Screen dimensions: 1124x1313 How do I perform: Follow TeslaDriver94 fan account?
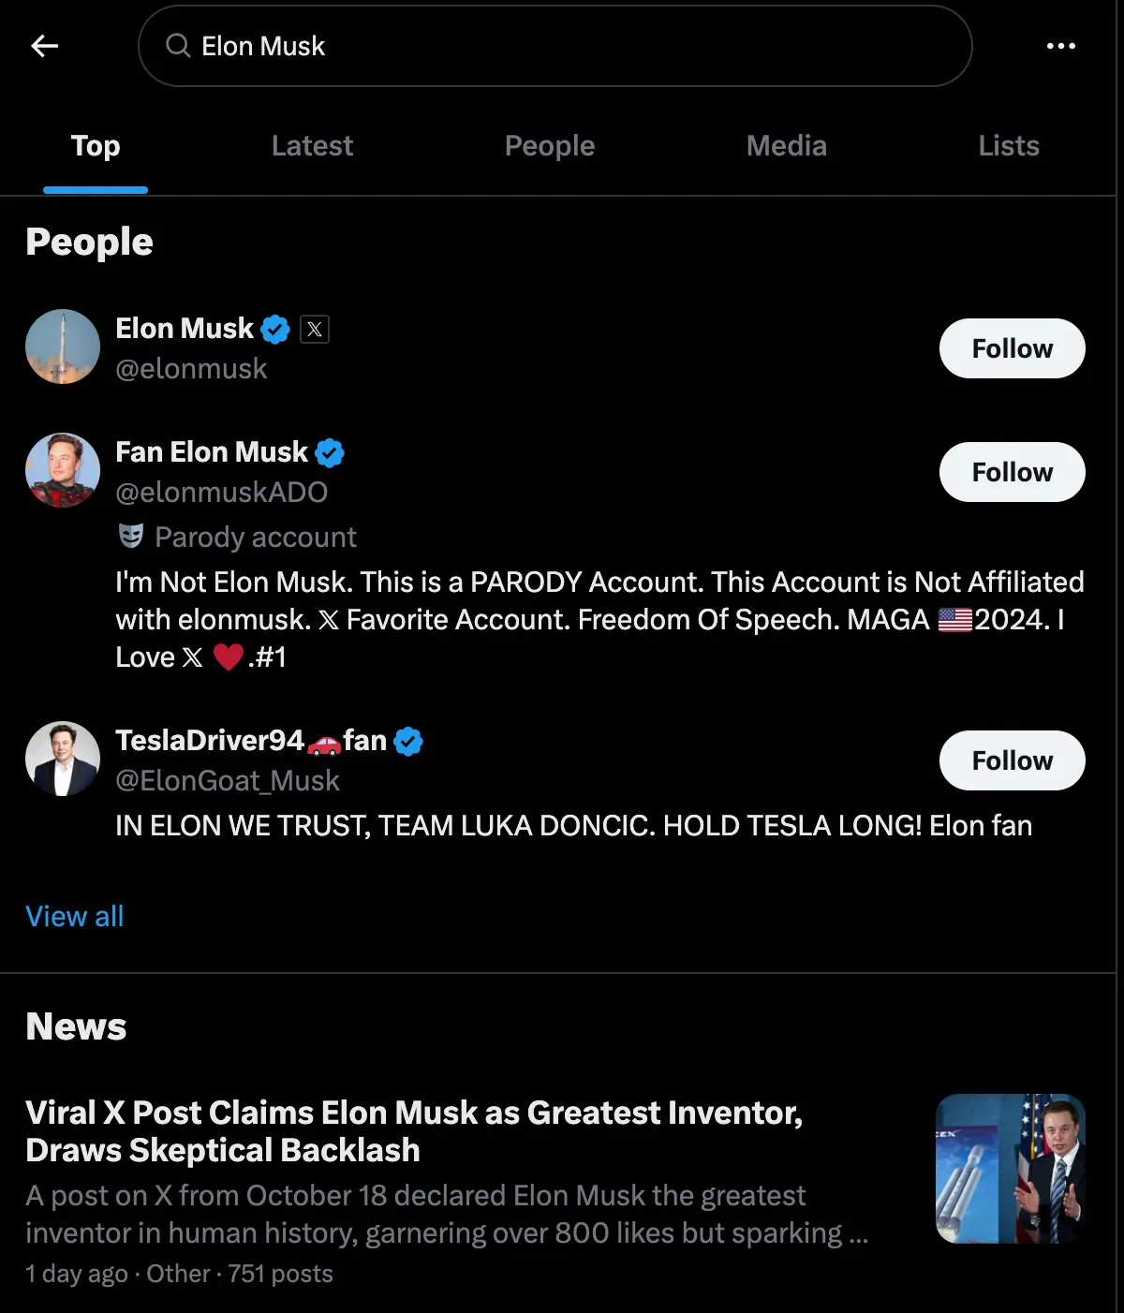(x=1012, y=760)
